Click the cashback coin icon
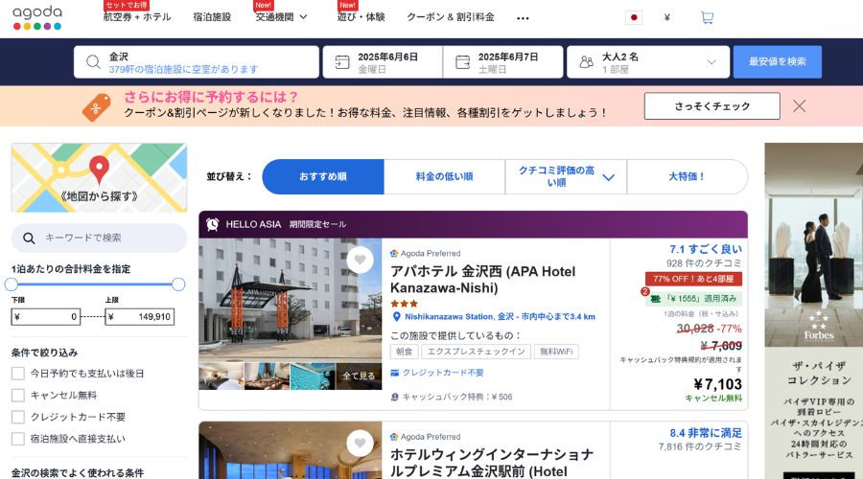Viewport: 863px width, 479px height. [395, 397]
